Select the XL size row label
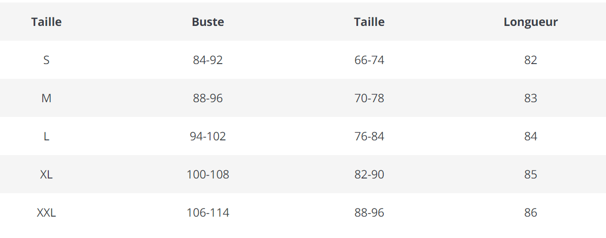Viewport: 606px width, 238px height. click(46, 175)
